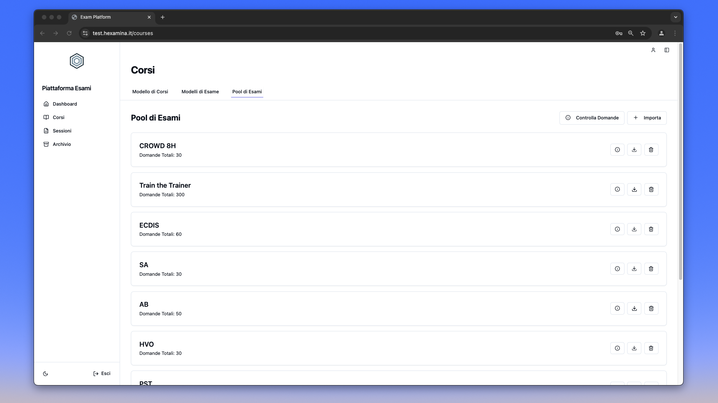Click info icon for AB pool
Image resolution: width=718 pixels, height=403 pixels.
click(617, 309)
